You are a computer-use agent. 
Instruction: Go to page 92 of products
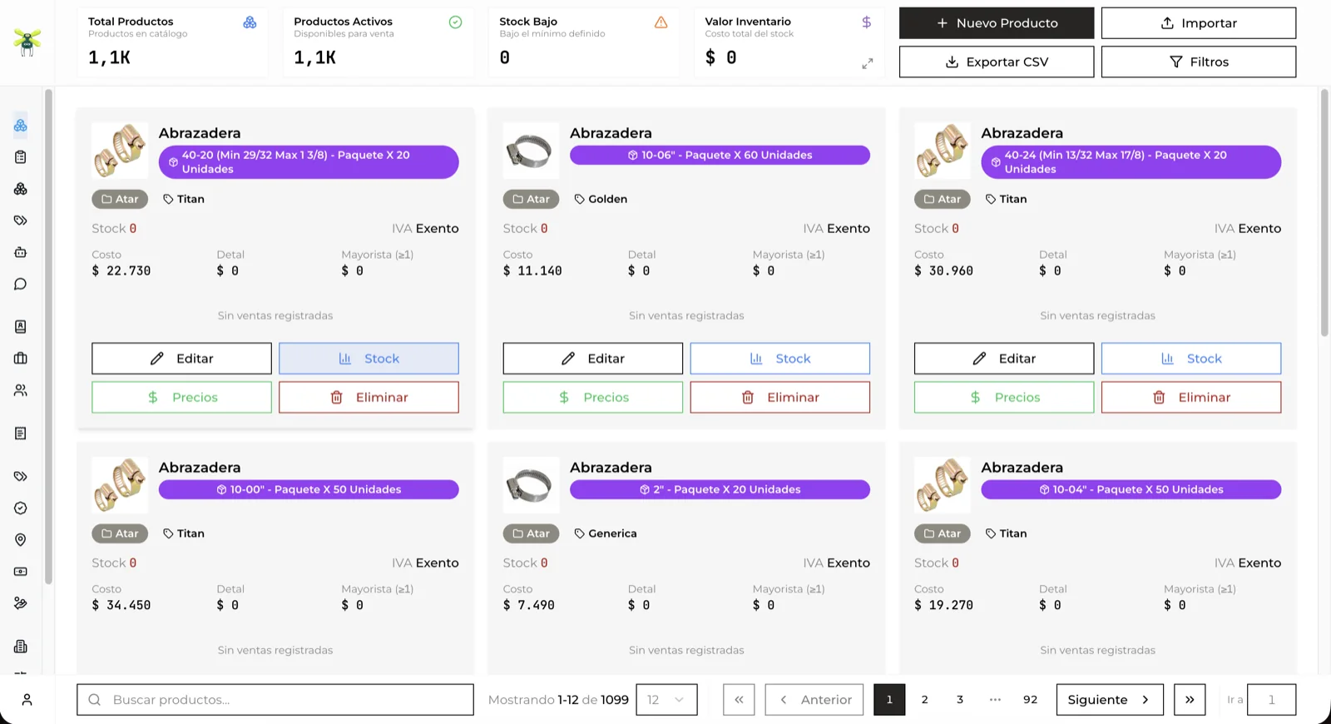coord(1030,700)
